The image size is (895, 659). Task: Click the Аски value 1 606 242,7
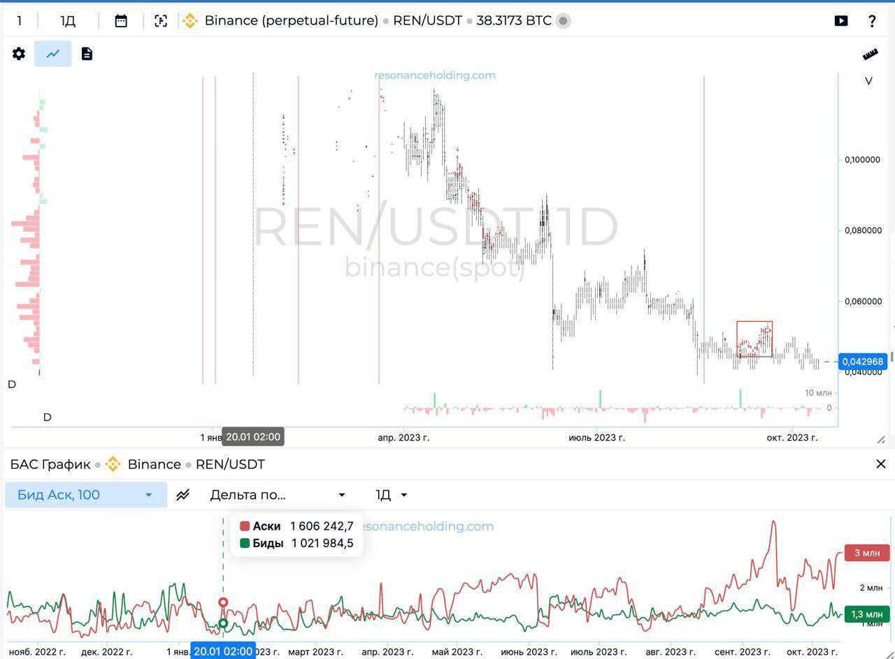pyautogui.click(x=322, y=526)
